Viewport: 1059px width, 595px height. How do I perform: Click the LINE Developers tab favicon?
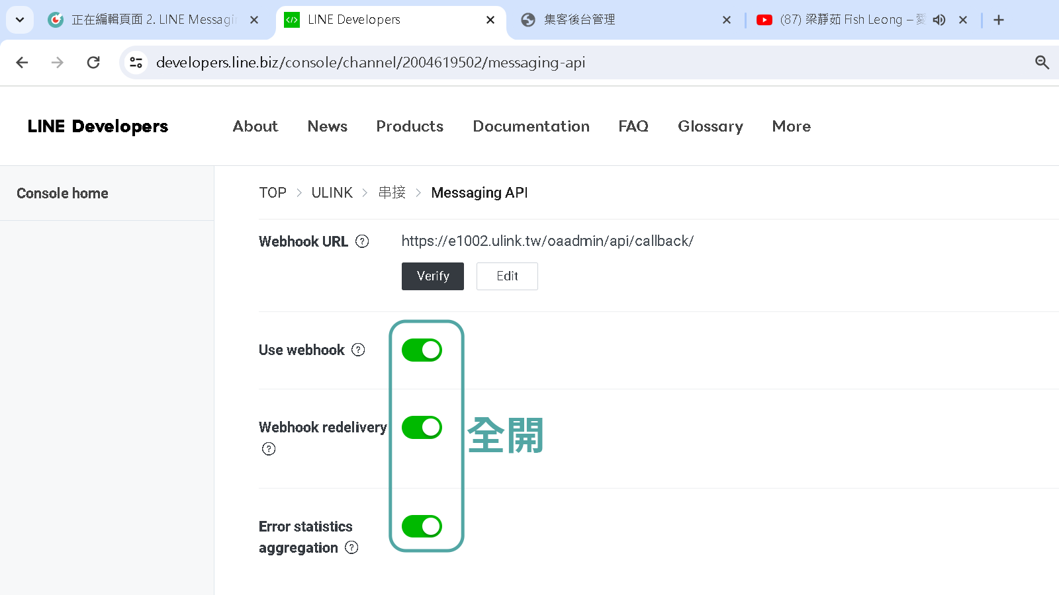click(292, 20)
